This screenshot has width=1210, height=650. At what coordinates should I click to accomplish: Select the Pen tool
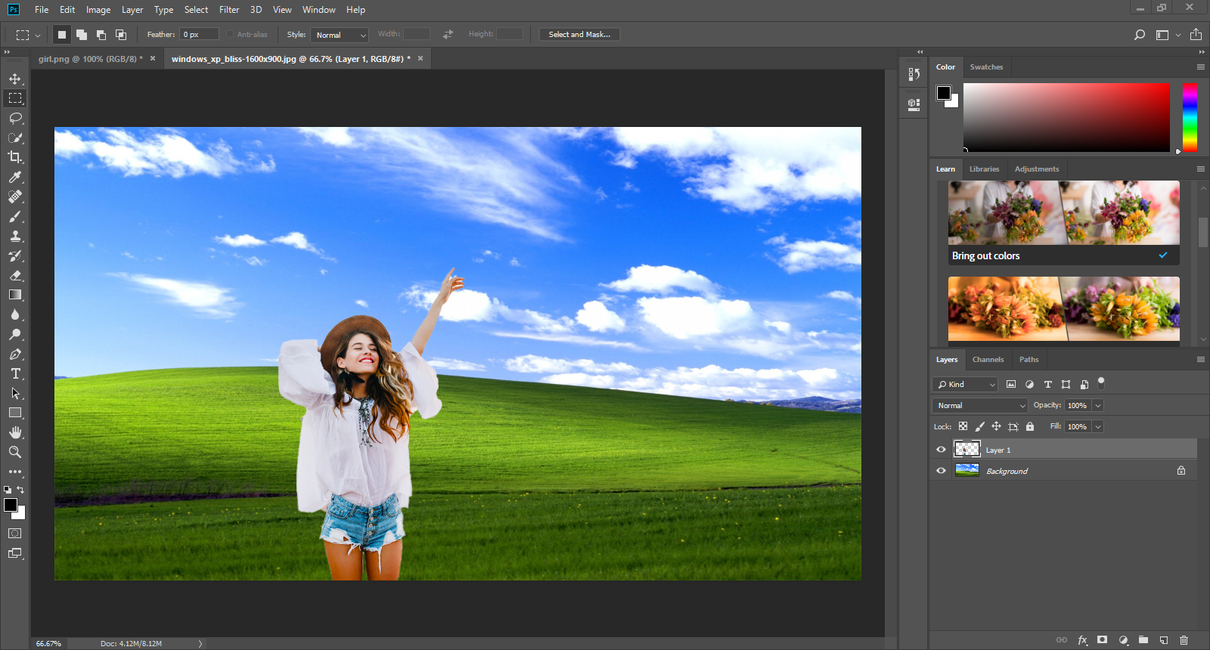coord(15,354)
